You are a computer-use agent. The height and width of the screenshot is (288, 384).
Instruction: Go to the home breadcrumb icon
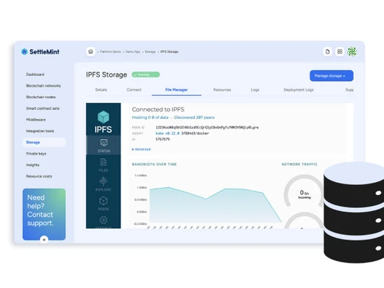(91, 51)
